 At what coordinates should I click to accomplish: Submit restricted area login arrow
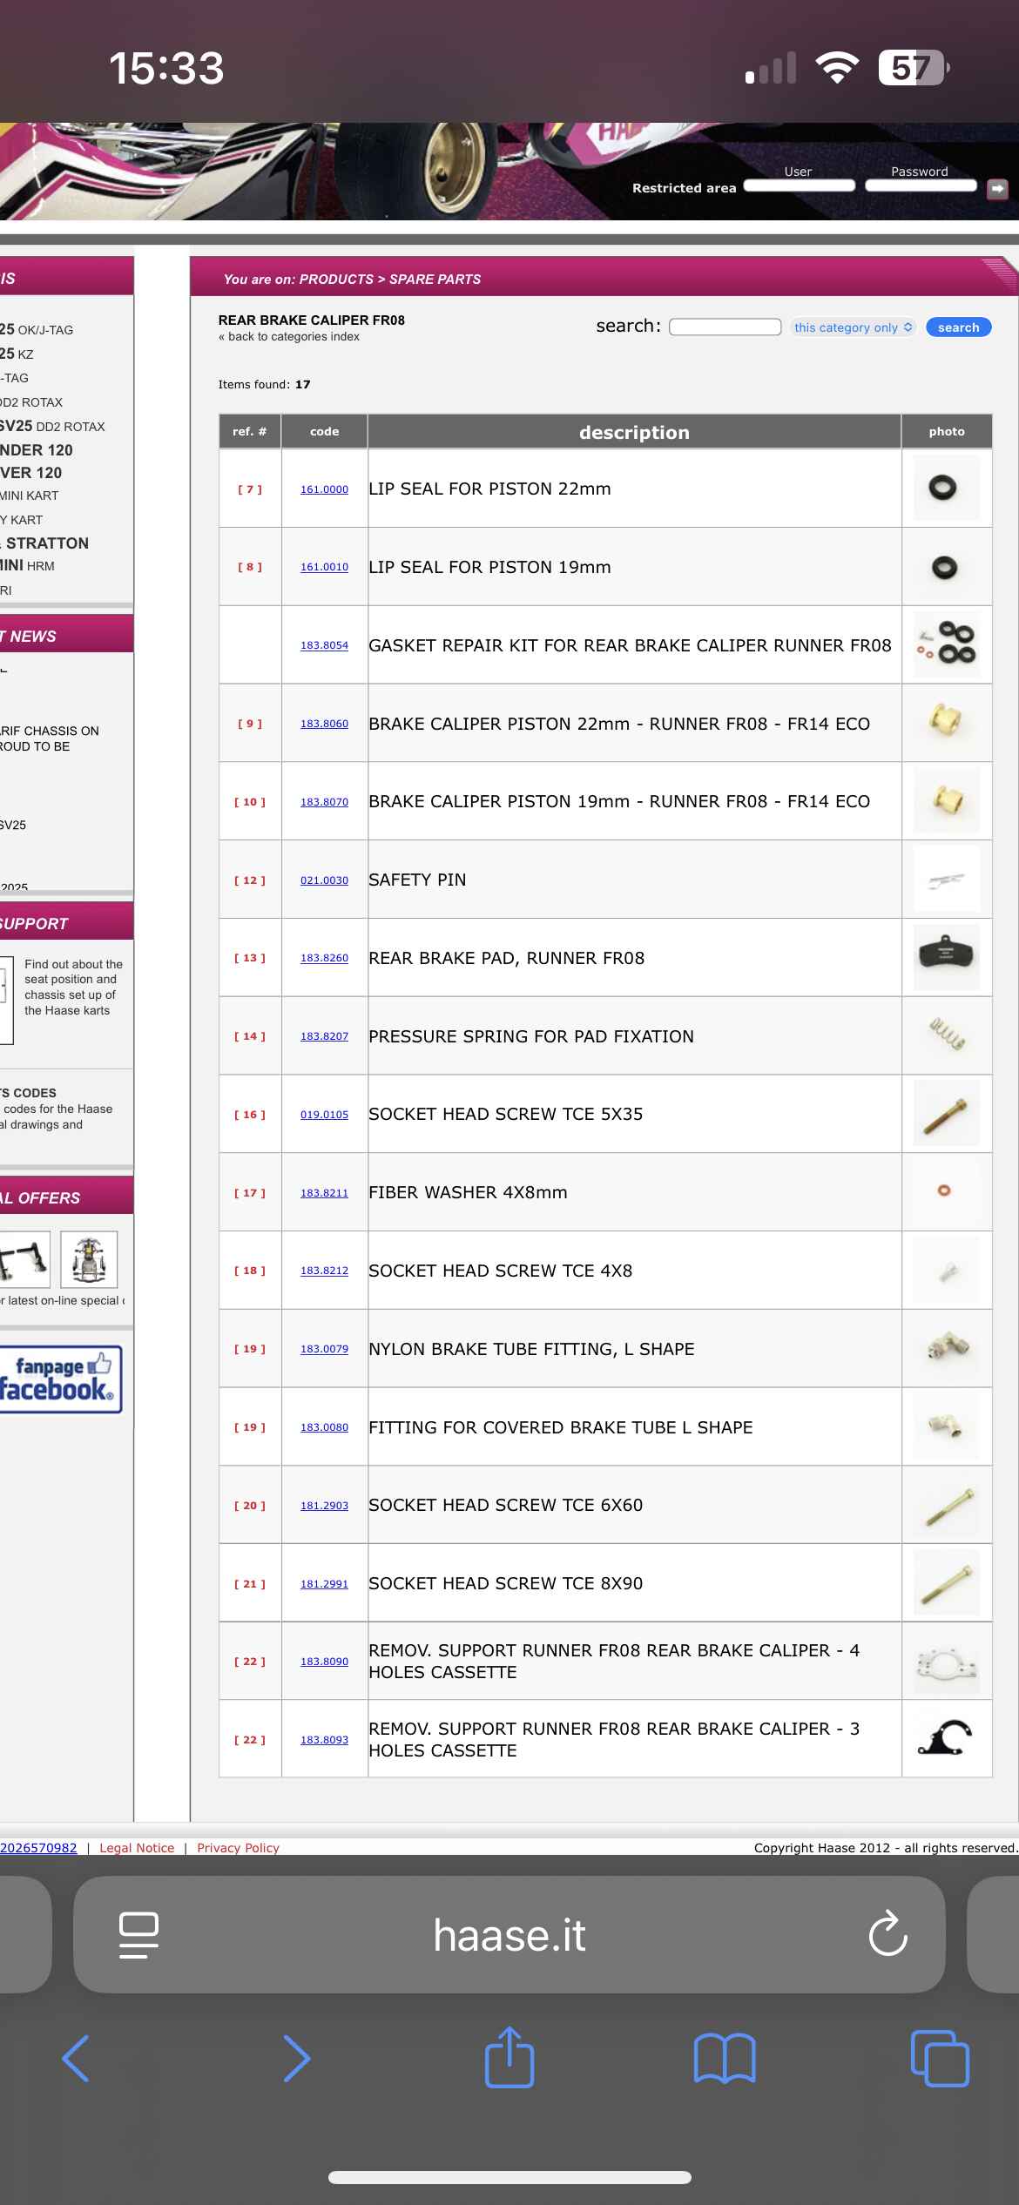[997, 188]
